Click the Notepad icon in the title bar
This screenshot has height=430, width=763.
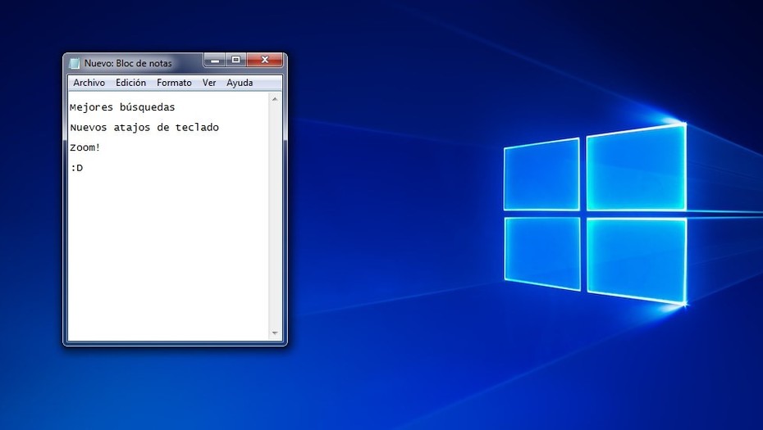point(75,63)
